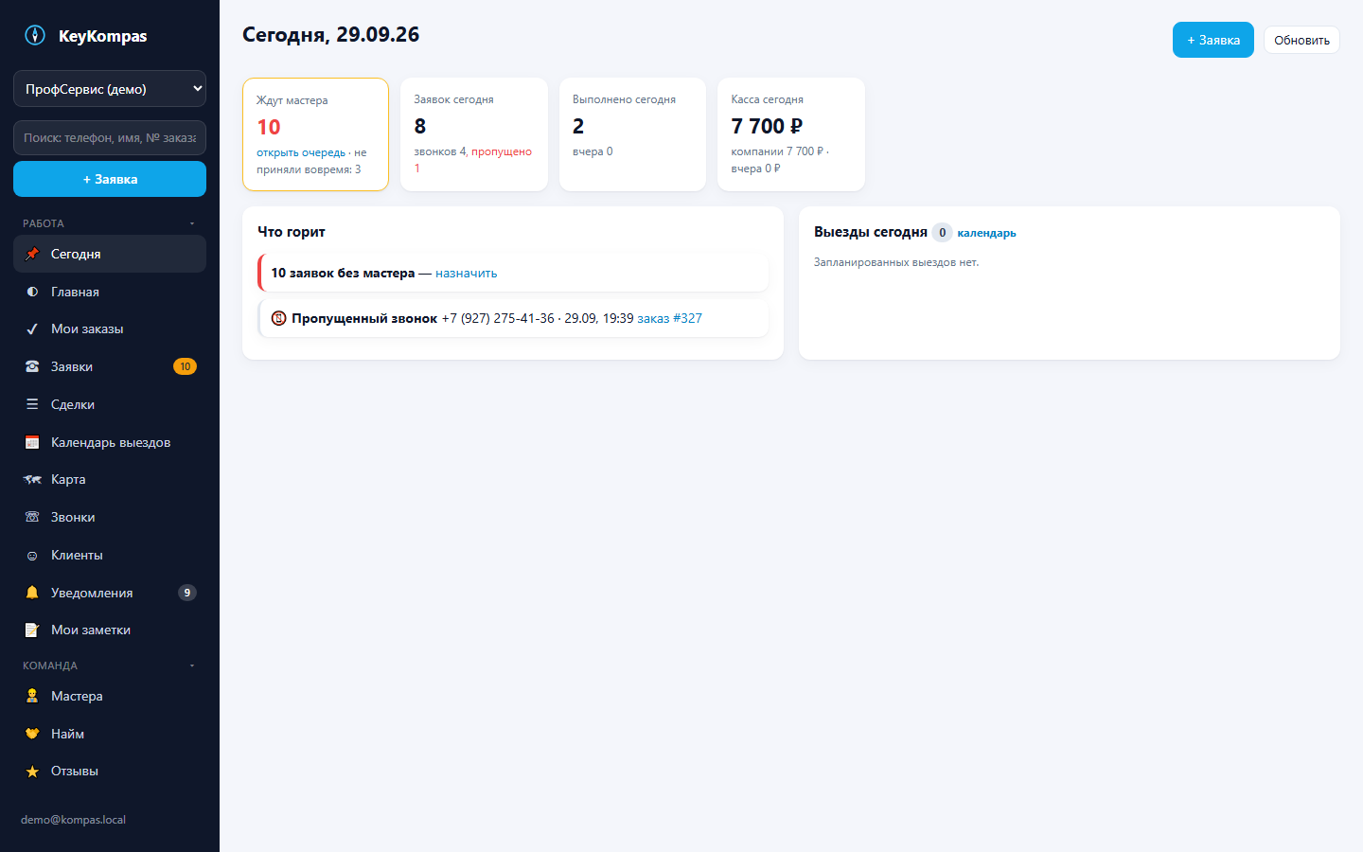Collapse the РАБОТА sidebar section
Screen dimensions: 1363x852
coord(110,223)
